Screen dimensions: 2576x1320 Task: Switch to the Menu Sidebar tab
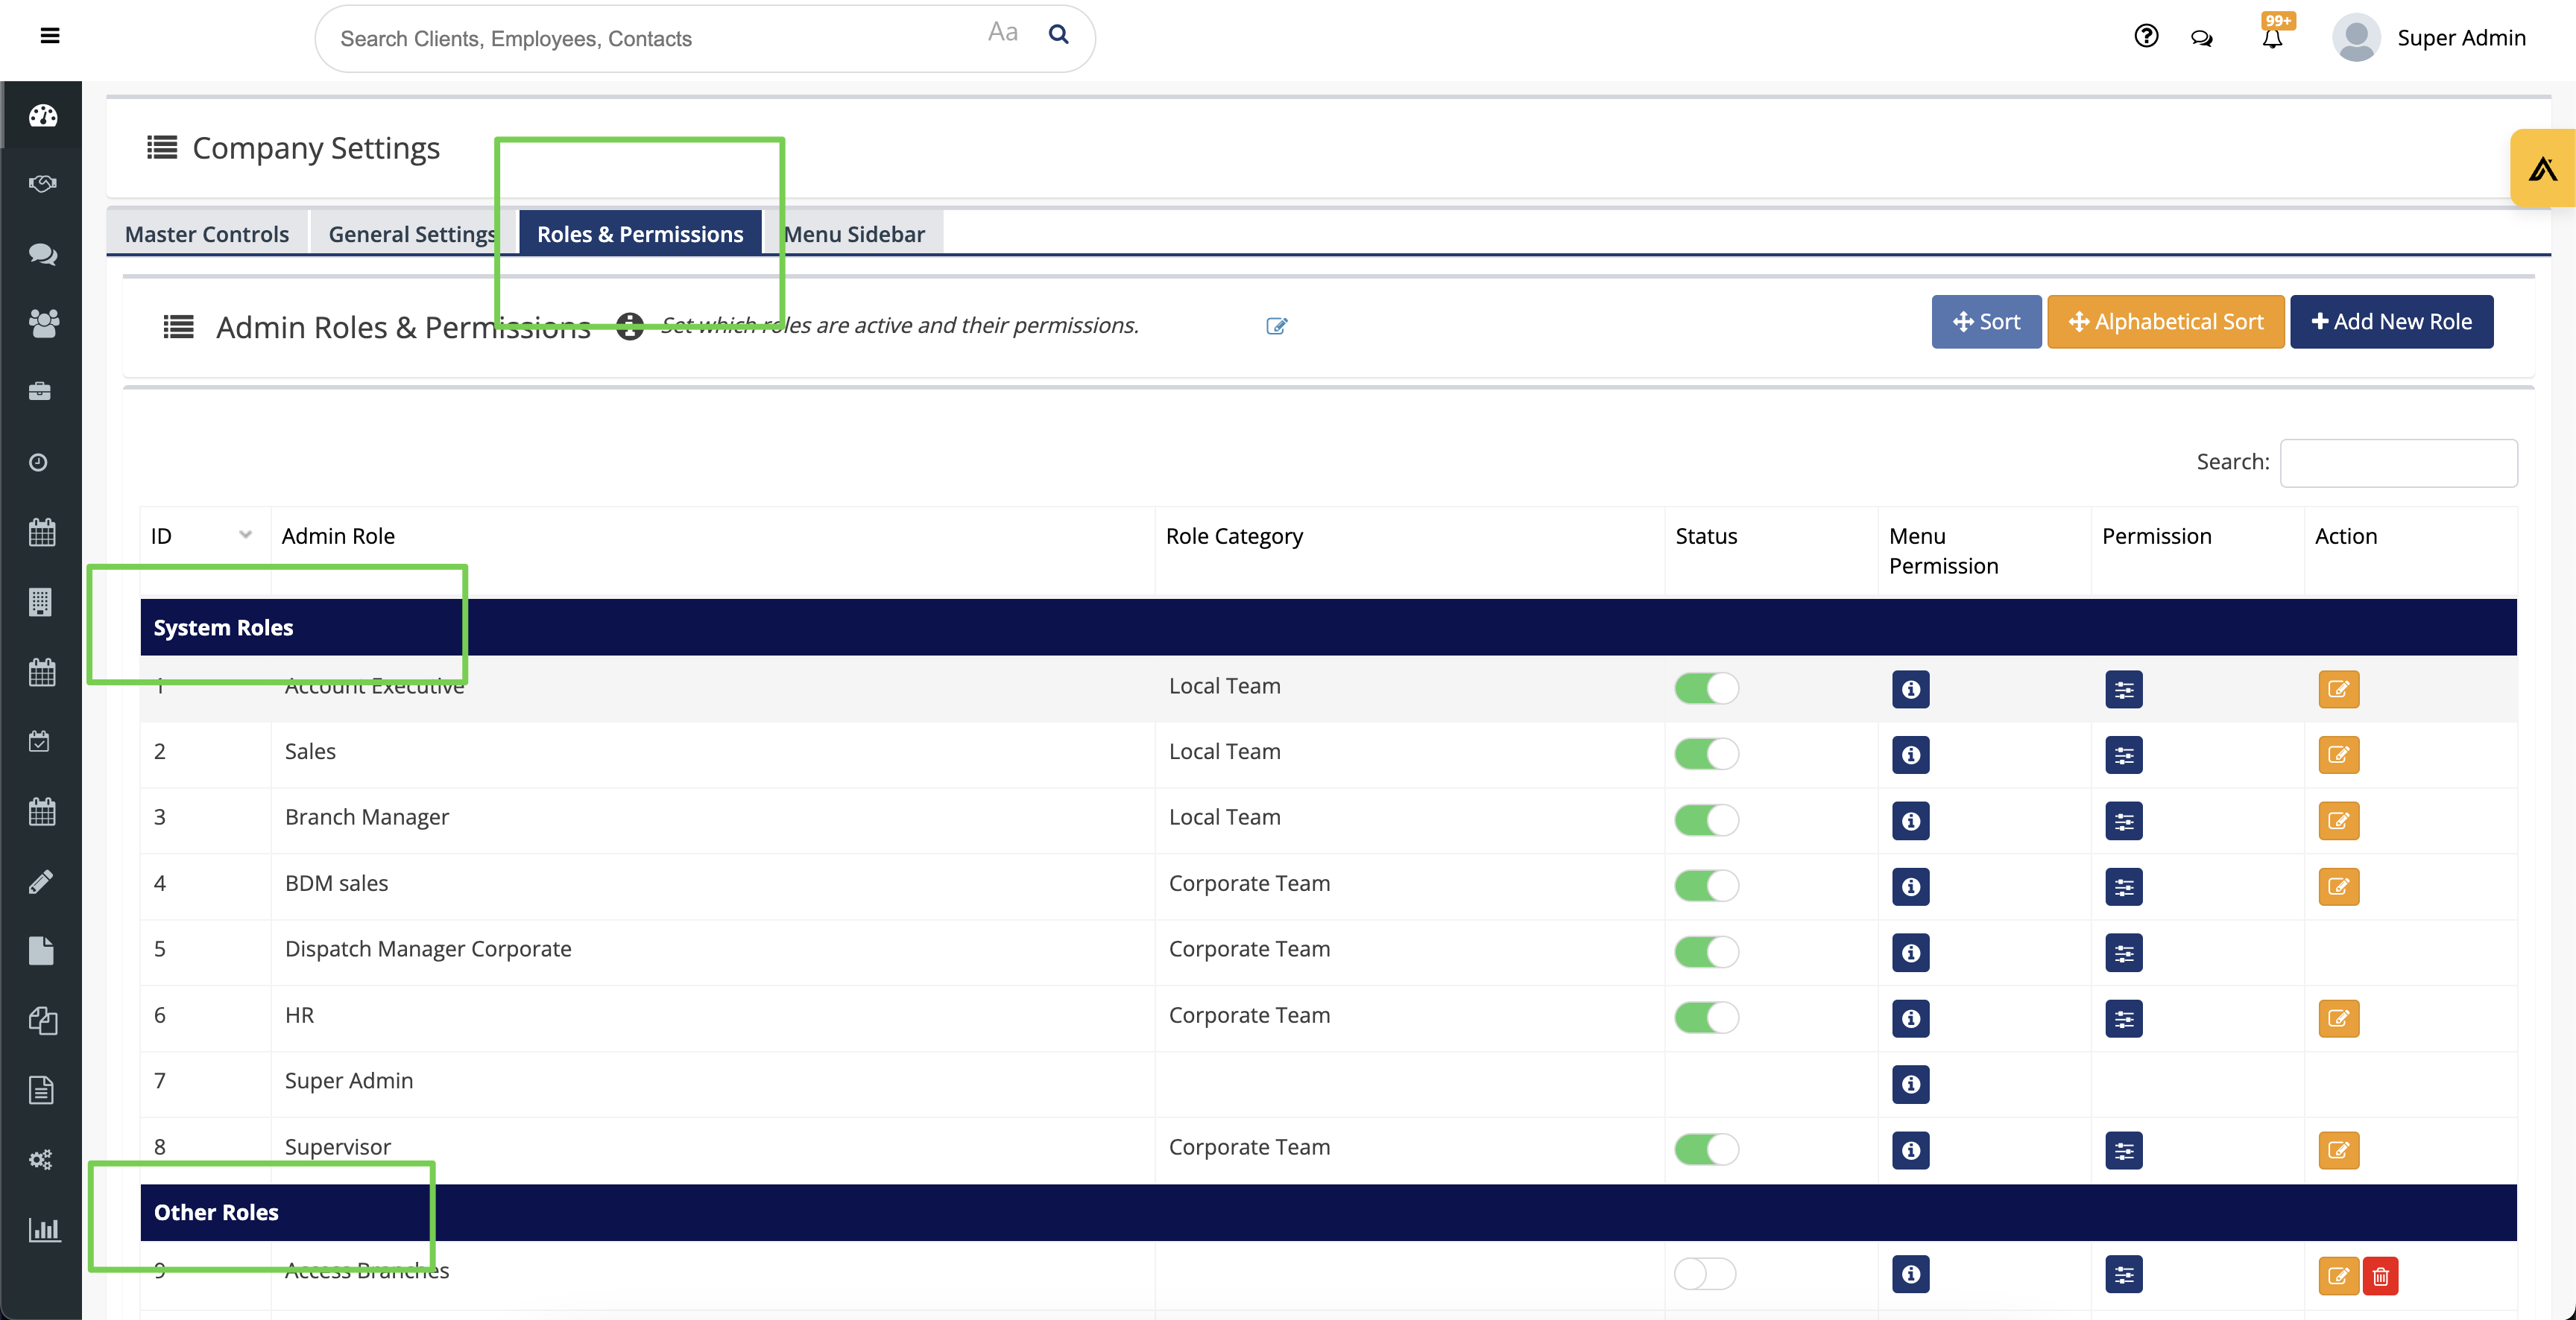(x=855, y=234)
